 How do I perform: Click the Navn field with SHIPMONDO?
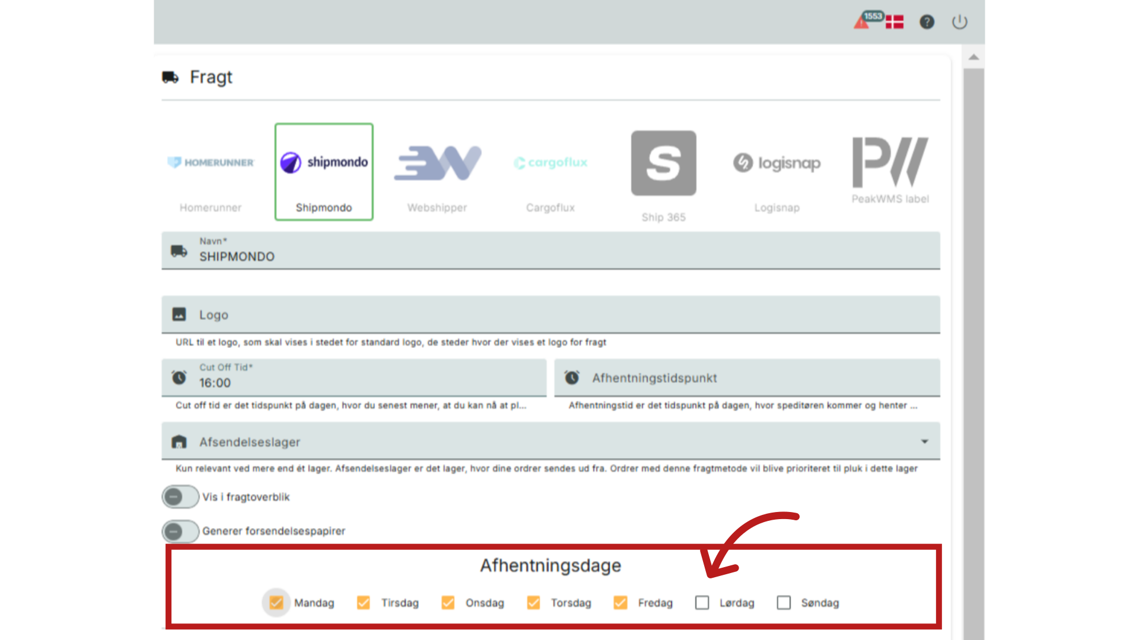click(551, 256)
